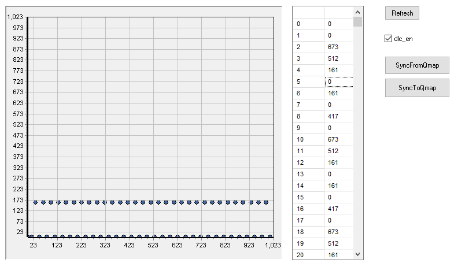Click index cell 10 in the table
The height and width of the screenshot is (263, 454).
(x=308, y=139)
